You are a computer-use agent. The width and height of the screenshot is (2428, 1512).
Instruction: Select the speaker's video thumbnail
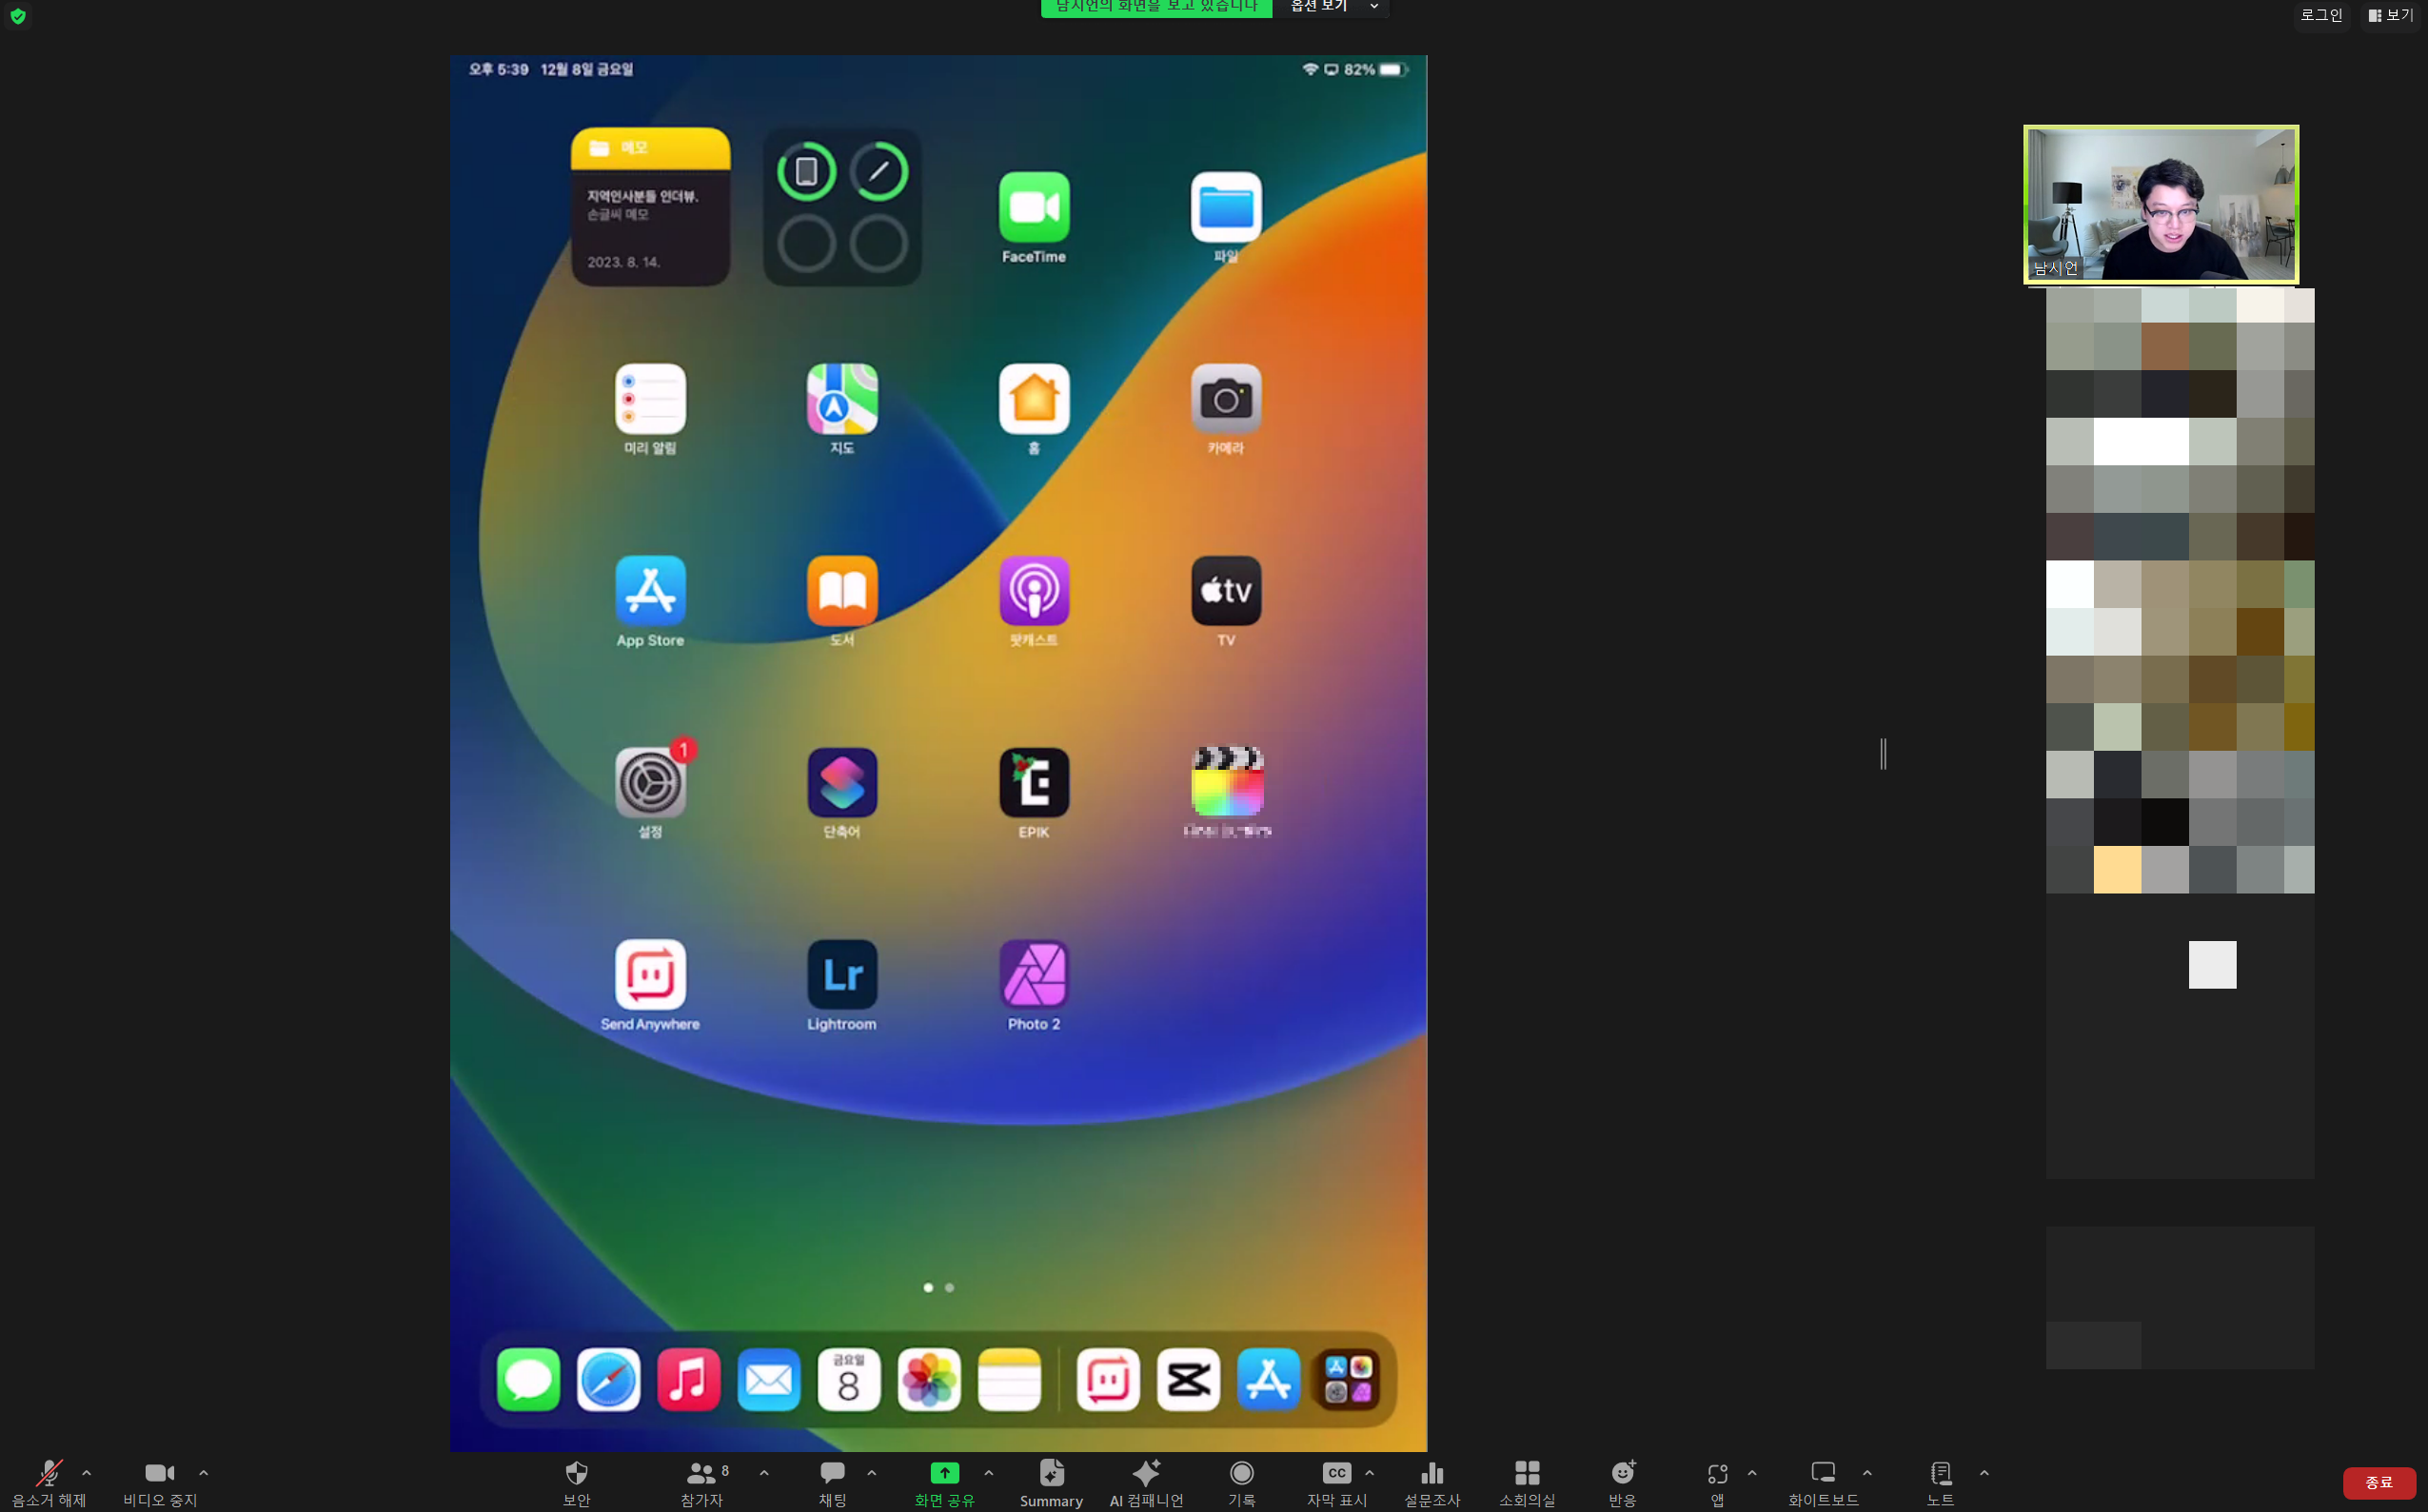point(2160,204)
